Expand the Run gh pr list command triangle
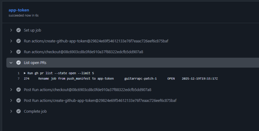 point(25,73)
